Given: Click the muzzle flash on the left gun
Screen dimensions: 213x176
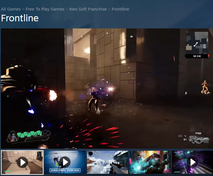Looking at the screenshot, I should coord(53,95).
